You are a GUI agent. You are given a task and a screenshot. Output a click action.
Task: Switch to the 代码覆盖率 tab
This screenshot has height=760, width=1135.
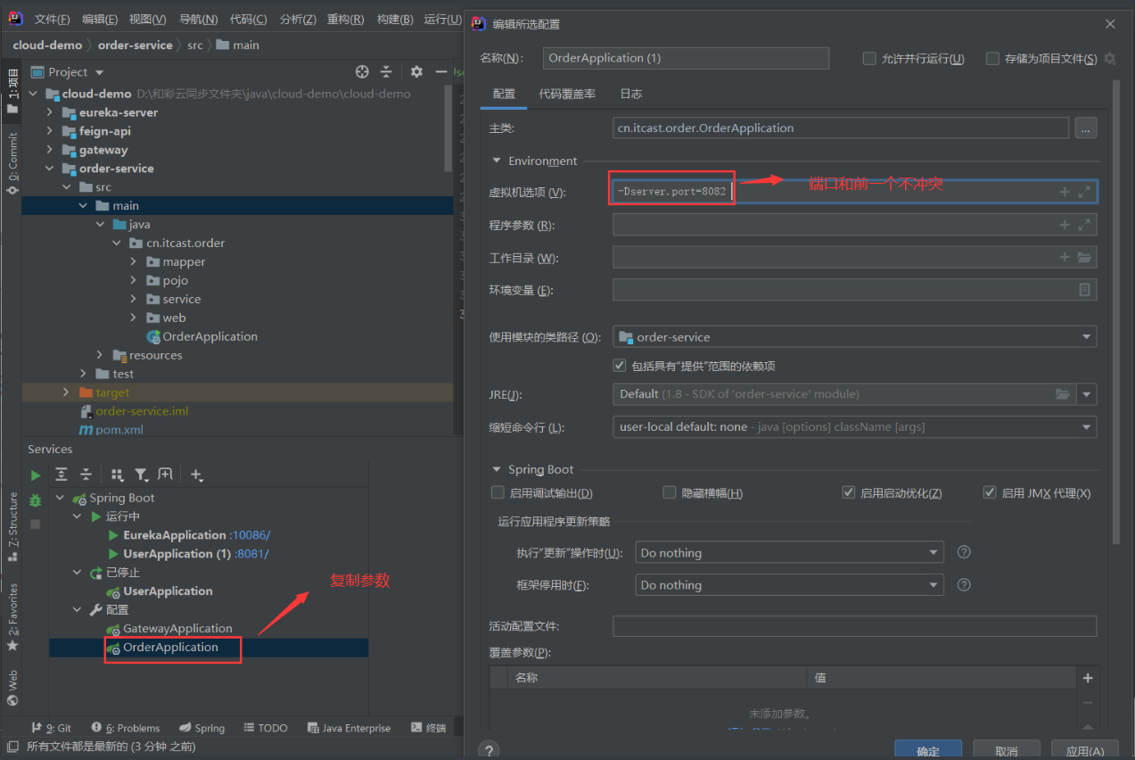pos(567,94)
